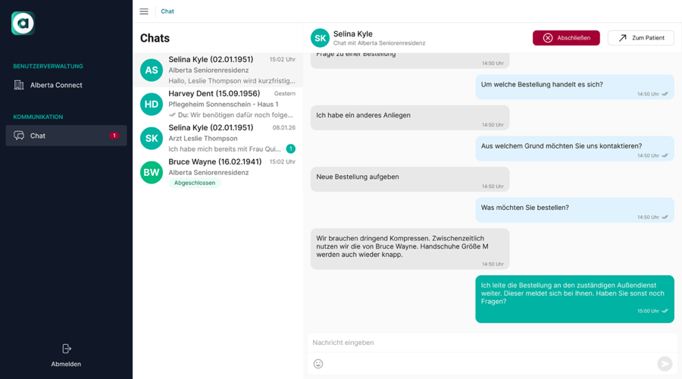Open the emoji picker smiley icon
Image resolution: width=682 pixels, height=379 pixels.
click(318, 364)
